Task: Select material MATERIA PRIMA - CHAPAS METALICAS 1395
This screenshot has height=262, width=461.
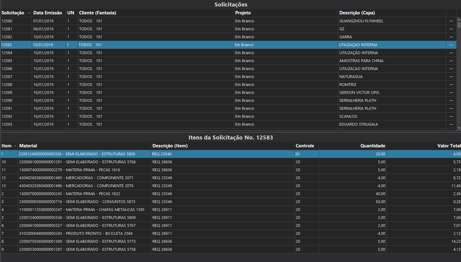Action: coord(85,210)
